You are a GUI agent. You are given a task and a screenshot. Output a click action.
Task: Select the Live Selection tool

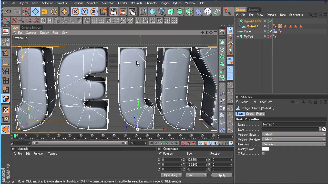coord(26,11)
